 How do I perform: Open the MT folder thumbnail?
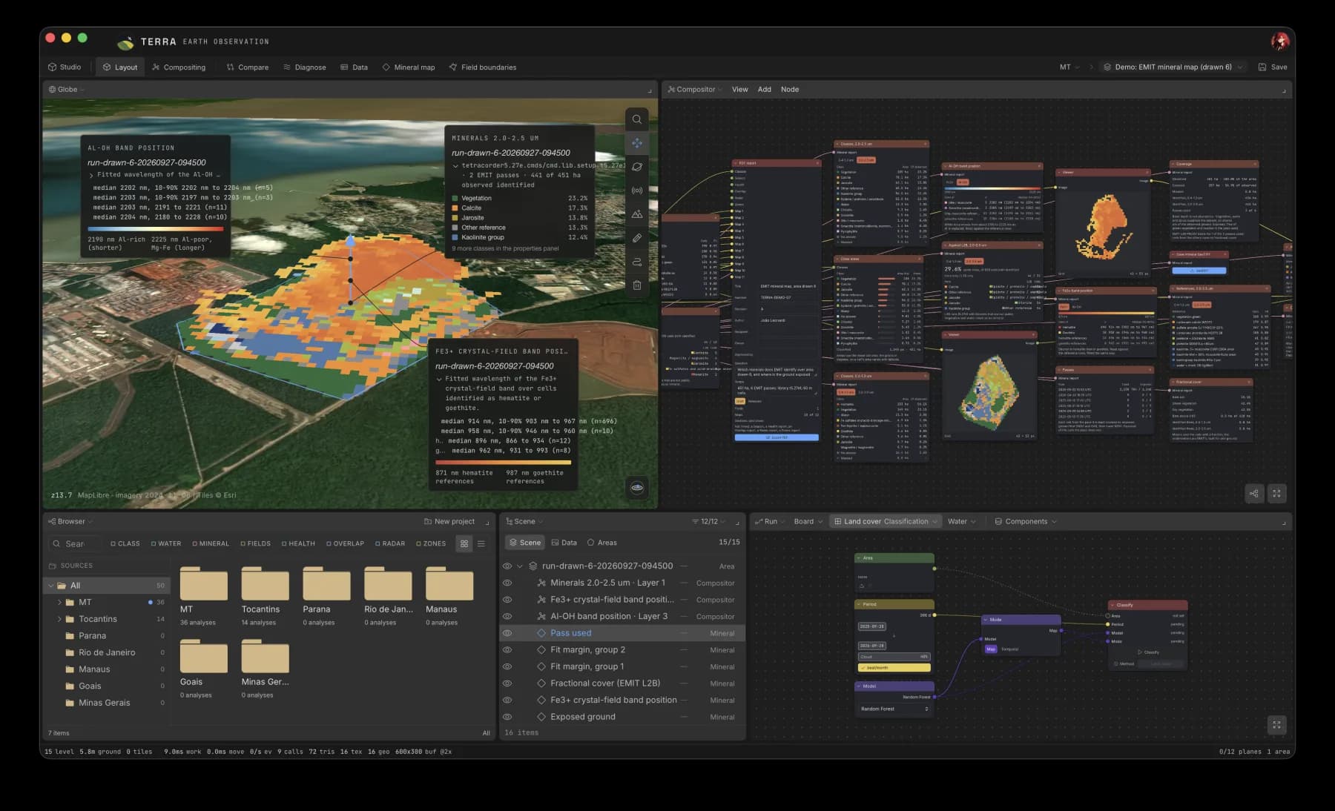tap(203, 584)
